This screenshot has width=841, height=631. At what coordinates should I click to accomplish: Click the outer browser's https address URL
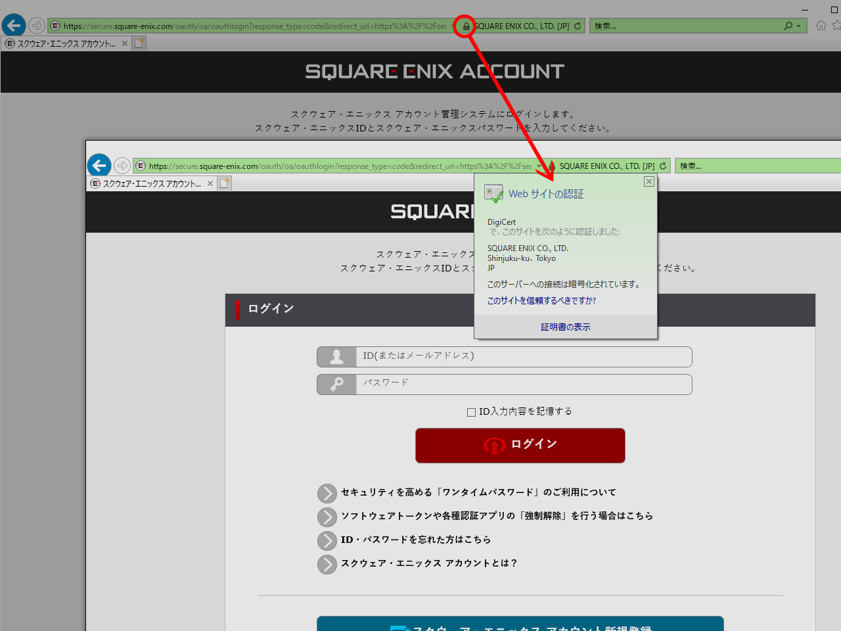pos(255,26)
